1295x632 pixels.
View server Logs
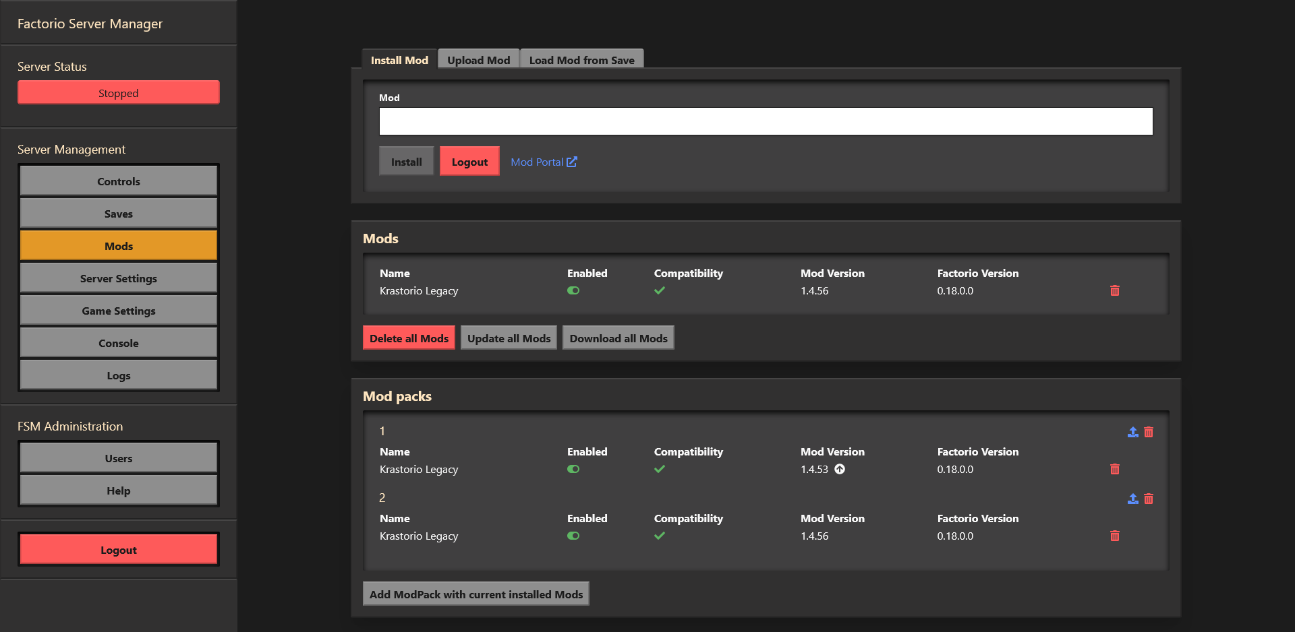(119, 375)
